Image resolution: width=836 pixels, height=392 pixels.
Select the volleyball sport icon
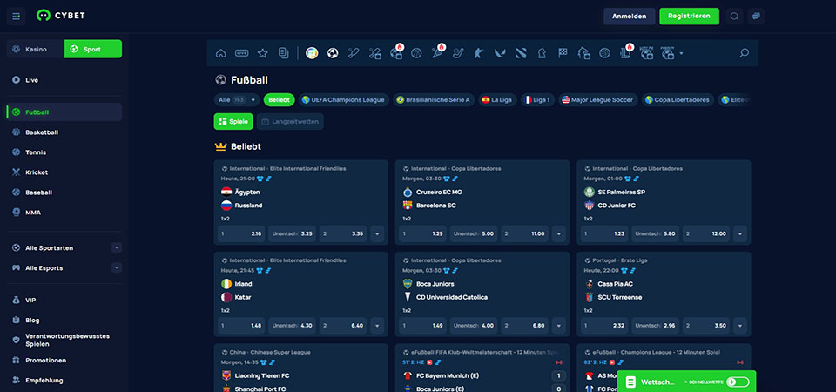pos(604,53)
